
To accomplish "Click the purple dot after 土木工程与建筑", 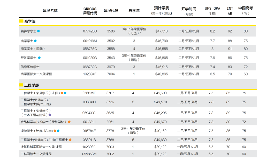I will click(x=50, y=115).
